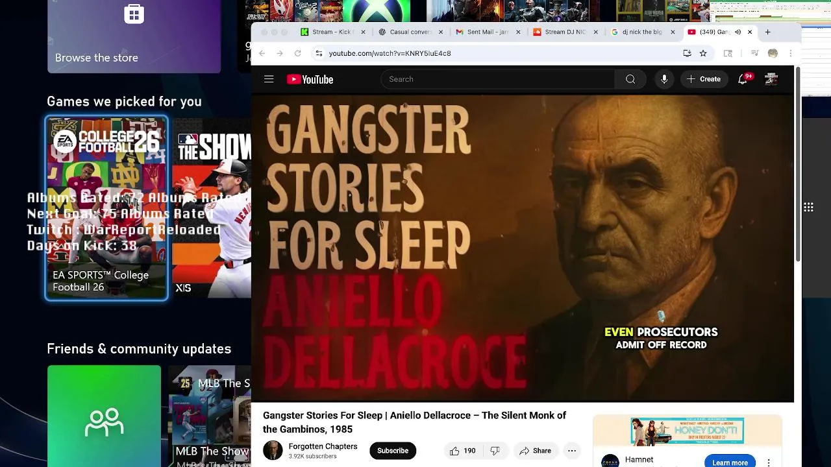Select EA SPORTS College Football 26 tile
This screenshot has height=467, width=831.
click(106, 208)
